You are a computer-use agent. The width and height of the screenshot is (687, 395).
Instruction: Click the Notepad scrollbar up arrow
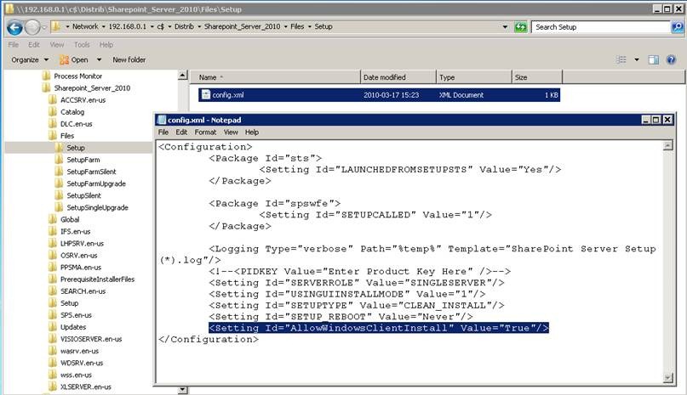point(667,145)
